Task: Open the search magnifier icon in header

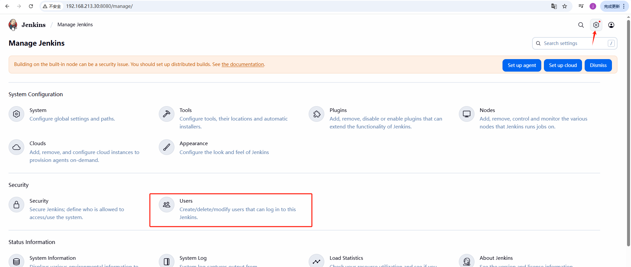Action: (581, 25)
